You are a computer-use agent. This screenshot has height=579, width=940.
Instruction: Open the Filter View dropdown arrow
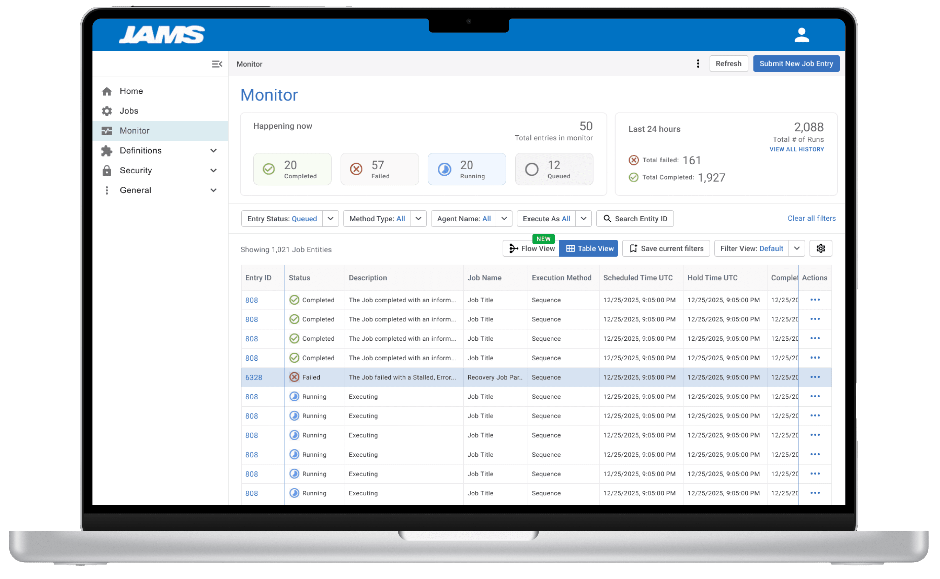[x=797, y=249]
